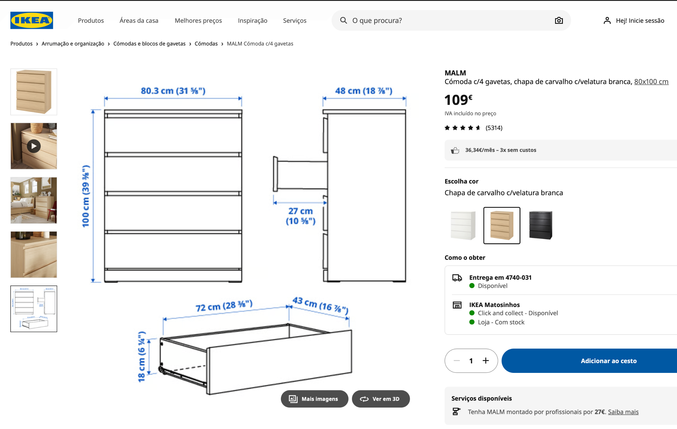The height and width of the screenshot is (429, 677).
Task: Click Loja - Com stock text
Action: coord(501,322)
